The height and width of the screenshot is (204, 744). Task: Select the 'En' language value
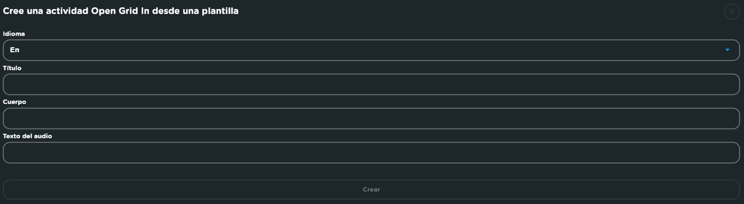(15, 50)
